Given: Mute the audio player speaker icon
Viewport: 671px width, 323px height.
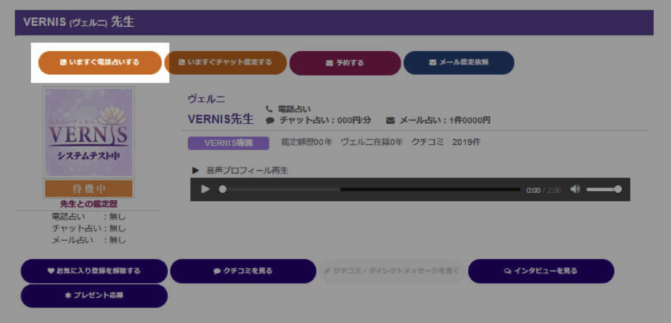Looking at the screenshot, I should [575, 189].
